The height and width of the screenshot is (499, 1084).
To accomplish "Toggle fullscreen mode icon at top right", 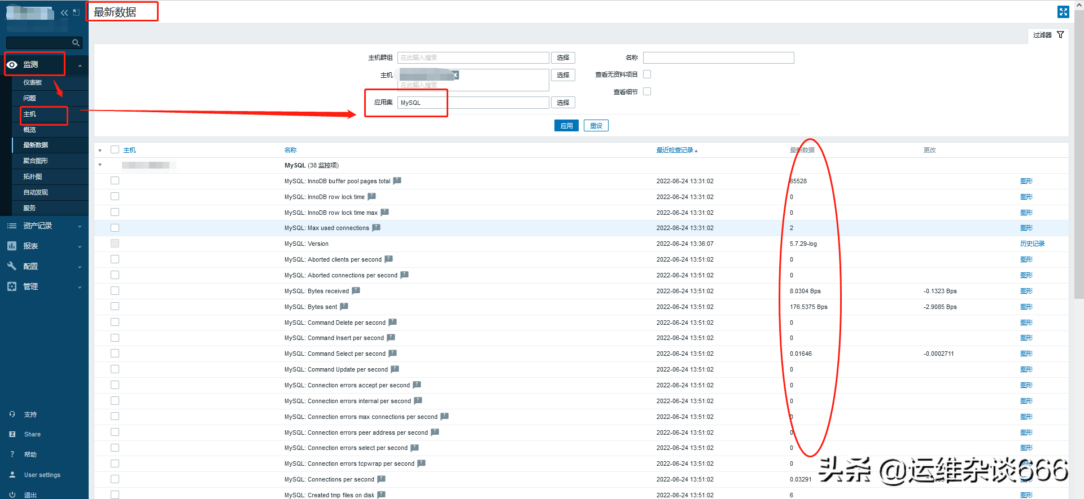I will pos(1063,12).
